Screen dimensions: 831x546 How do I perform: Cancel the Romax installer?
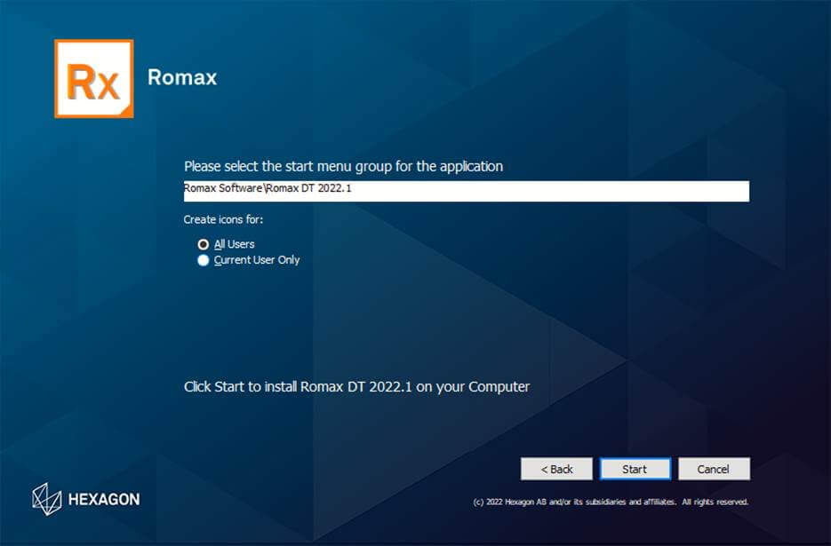(x=713, y=469)
